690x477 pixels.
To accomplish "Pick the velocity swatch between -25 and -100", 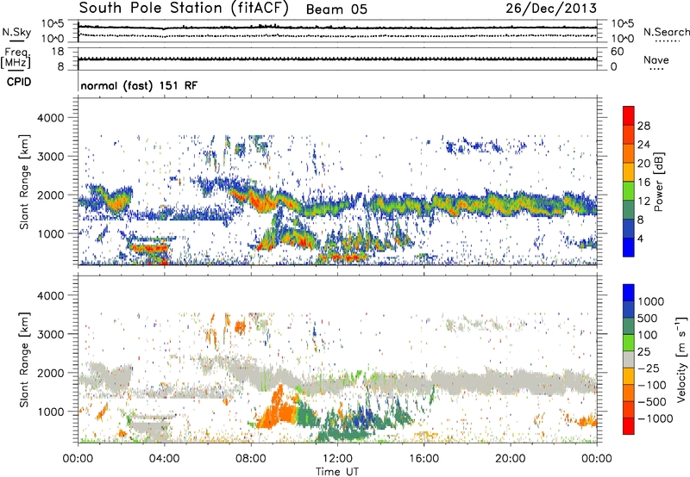I will click(629, 376).
